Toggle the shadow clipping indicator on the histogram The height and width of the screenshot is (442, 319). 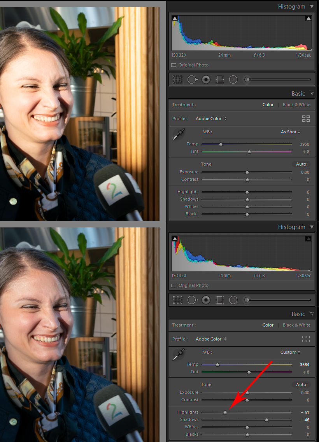click(175, 18)
